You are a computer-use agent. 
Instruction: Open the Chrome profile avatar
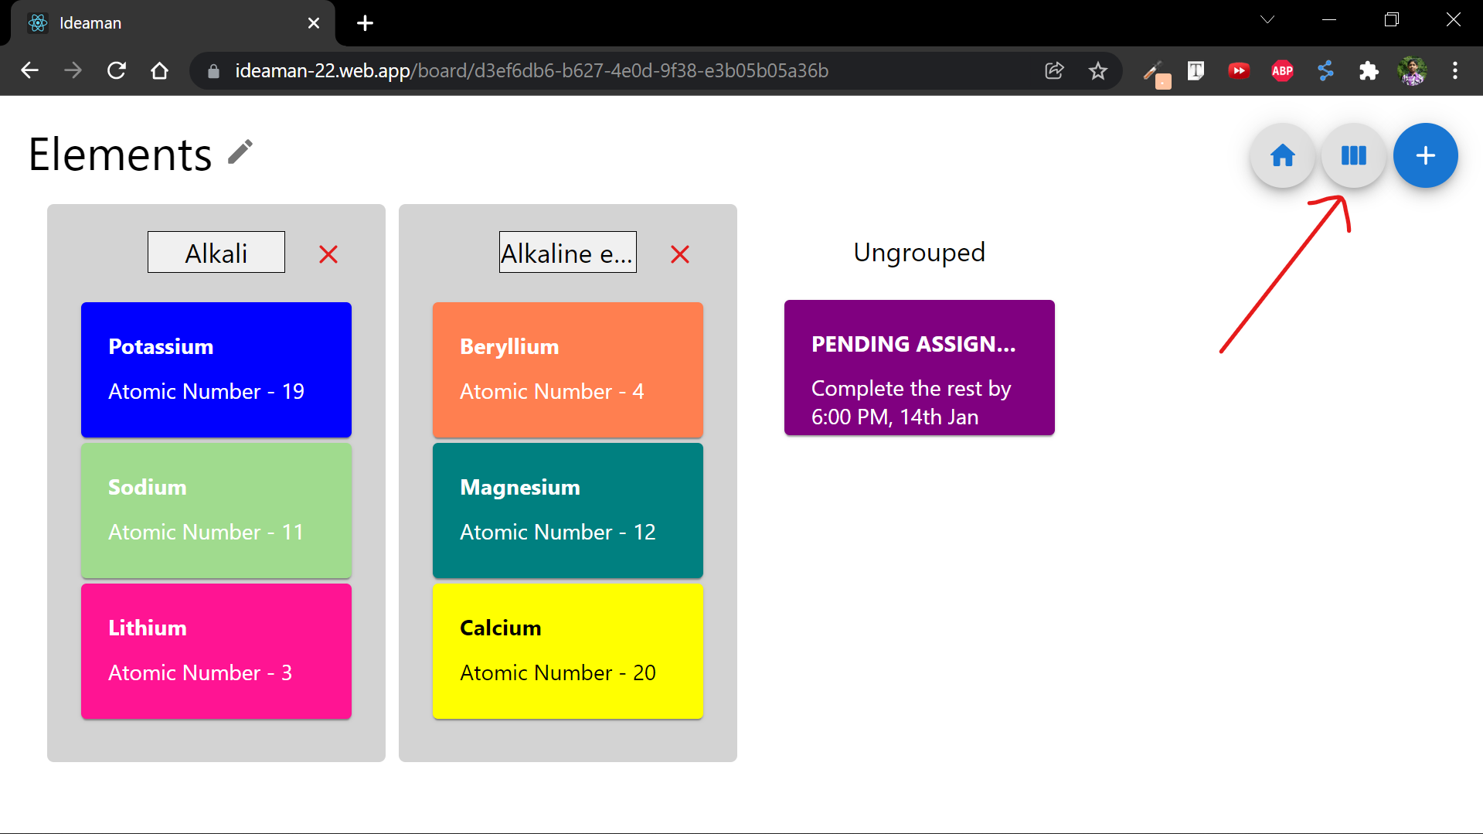click(x=1412, y=70)
